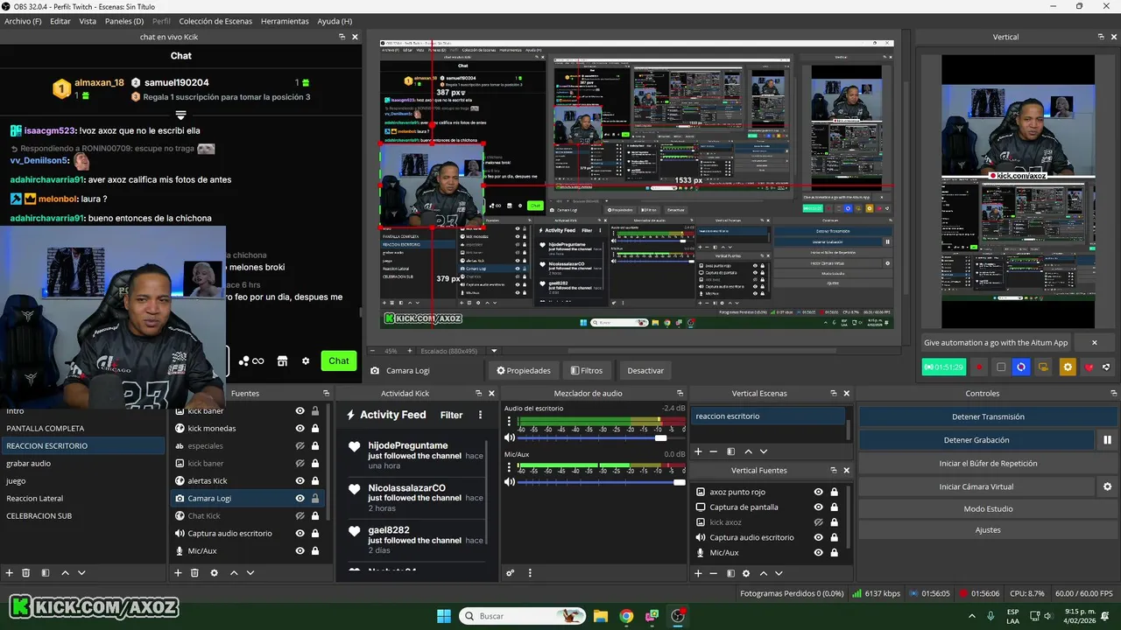Open preview scaling dropdown arrow

(494, 351)
